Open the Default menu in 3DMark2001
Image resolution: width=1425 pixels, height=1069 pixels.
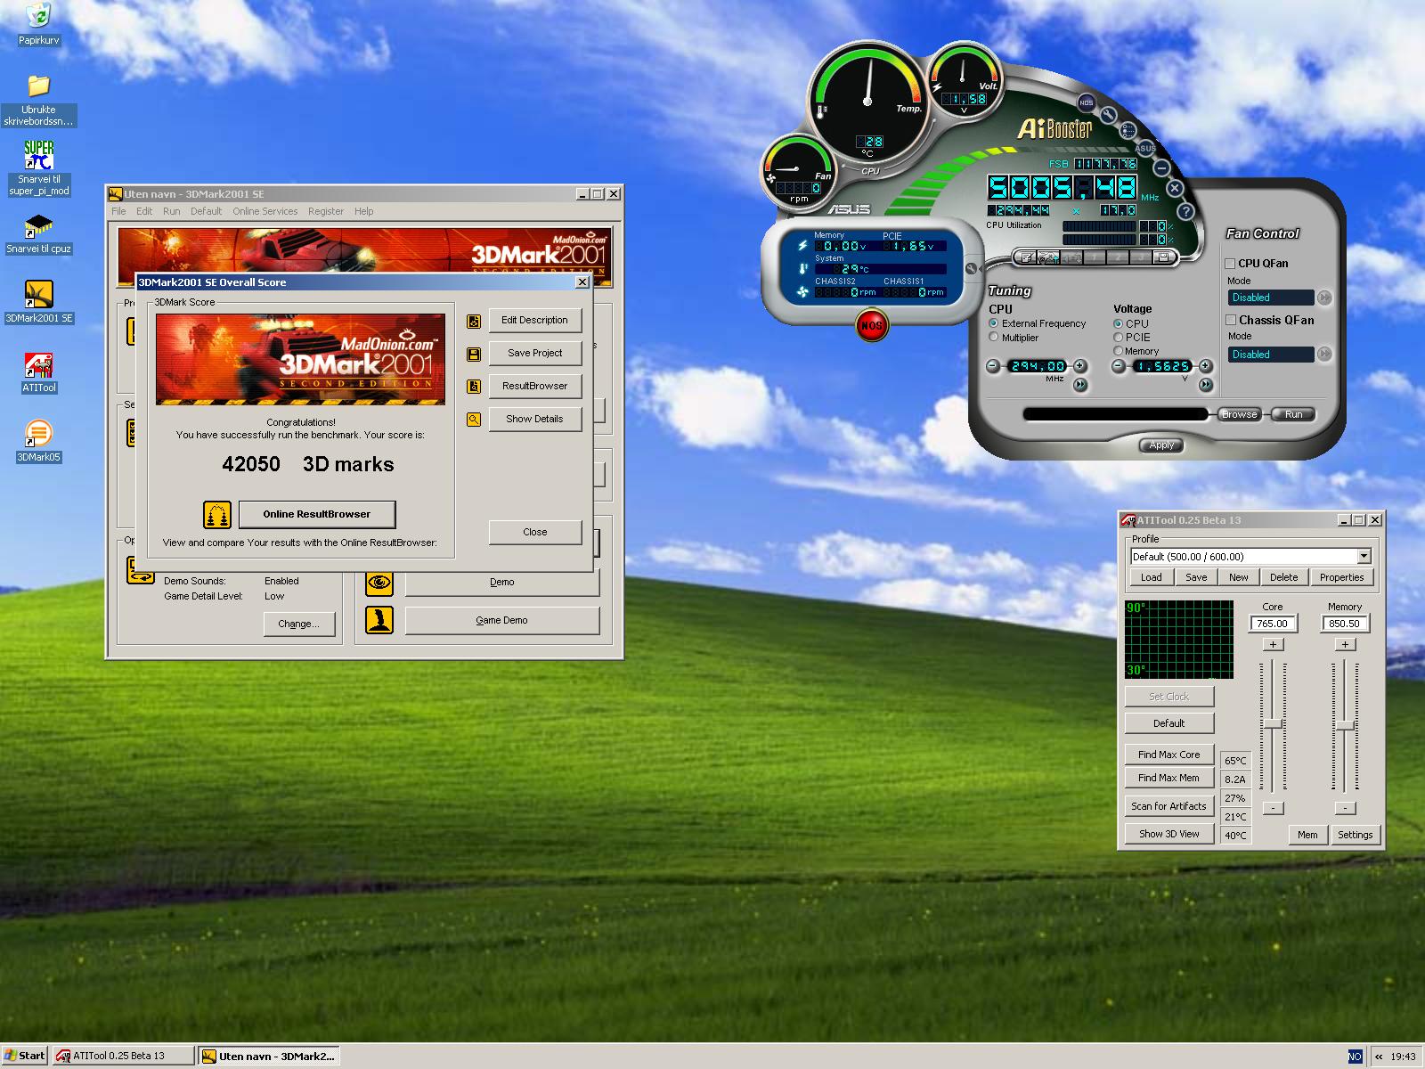(x=206, y=211)
